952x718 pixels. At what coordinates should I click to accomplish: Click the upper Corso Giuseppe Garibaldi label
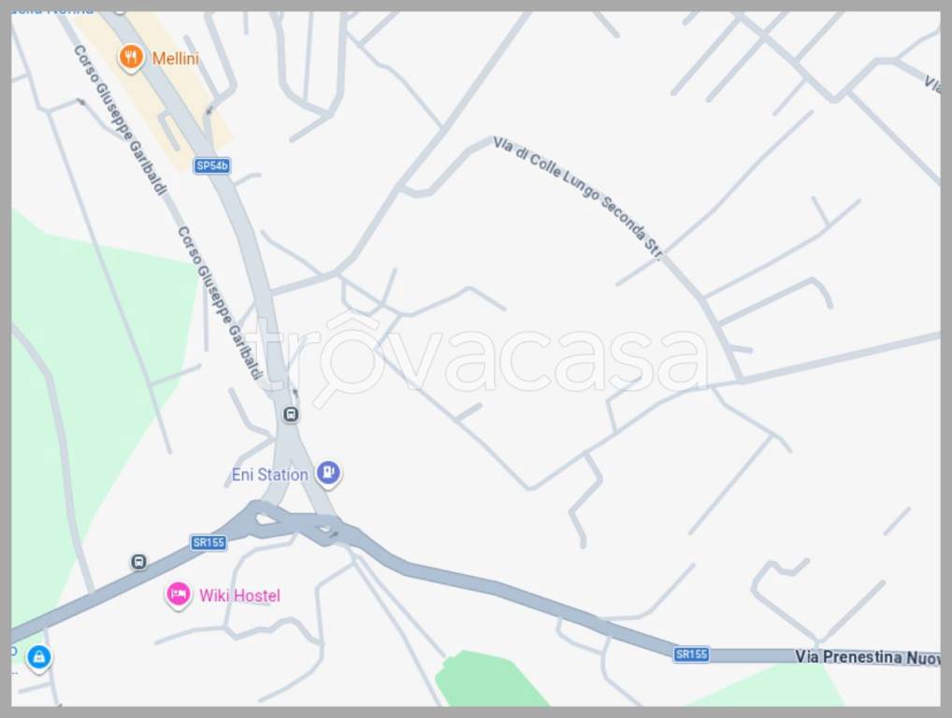(x=120, y=121)
